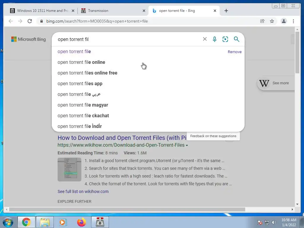Select the open torrent file - Bing tab
This screenshot has height=228, width=304.
pos(184,11)
